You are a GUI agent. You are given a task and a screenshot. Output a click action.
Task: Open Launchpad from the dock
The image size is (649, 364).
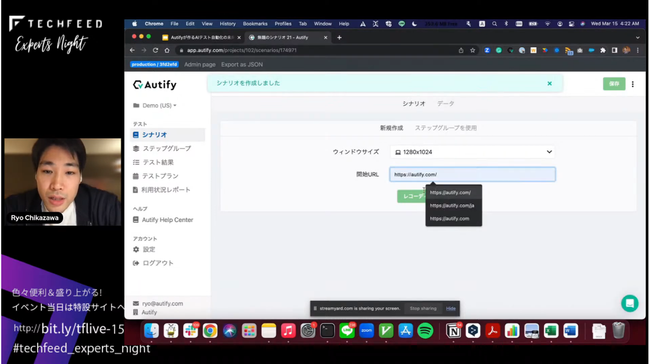[x=249, y=331]
